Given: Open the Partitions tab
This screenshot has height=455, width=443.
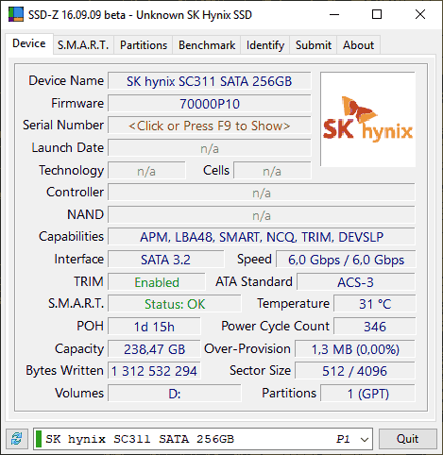Looking at the screenshot, I should [x=144, y=45].
